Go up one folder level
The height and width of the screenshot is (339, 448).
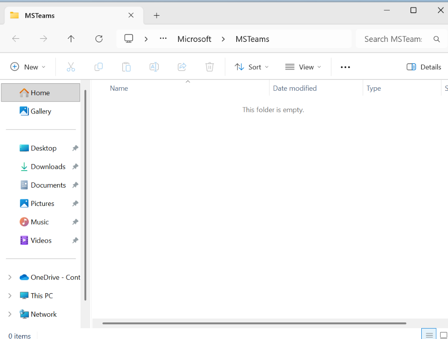pyautogui.click(x=71, y=39)
